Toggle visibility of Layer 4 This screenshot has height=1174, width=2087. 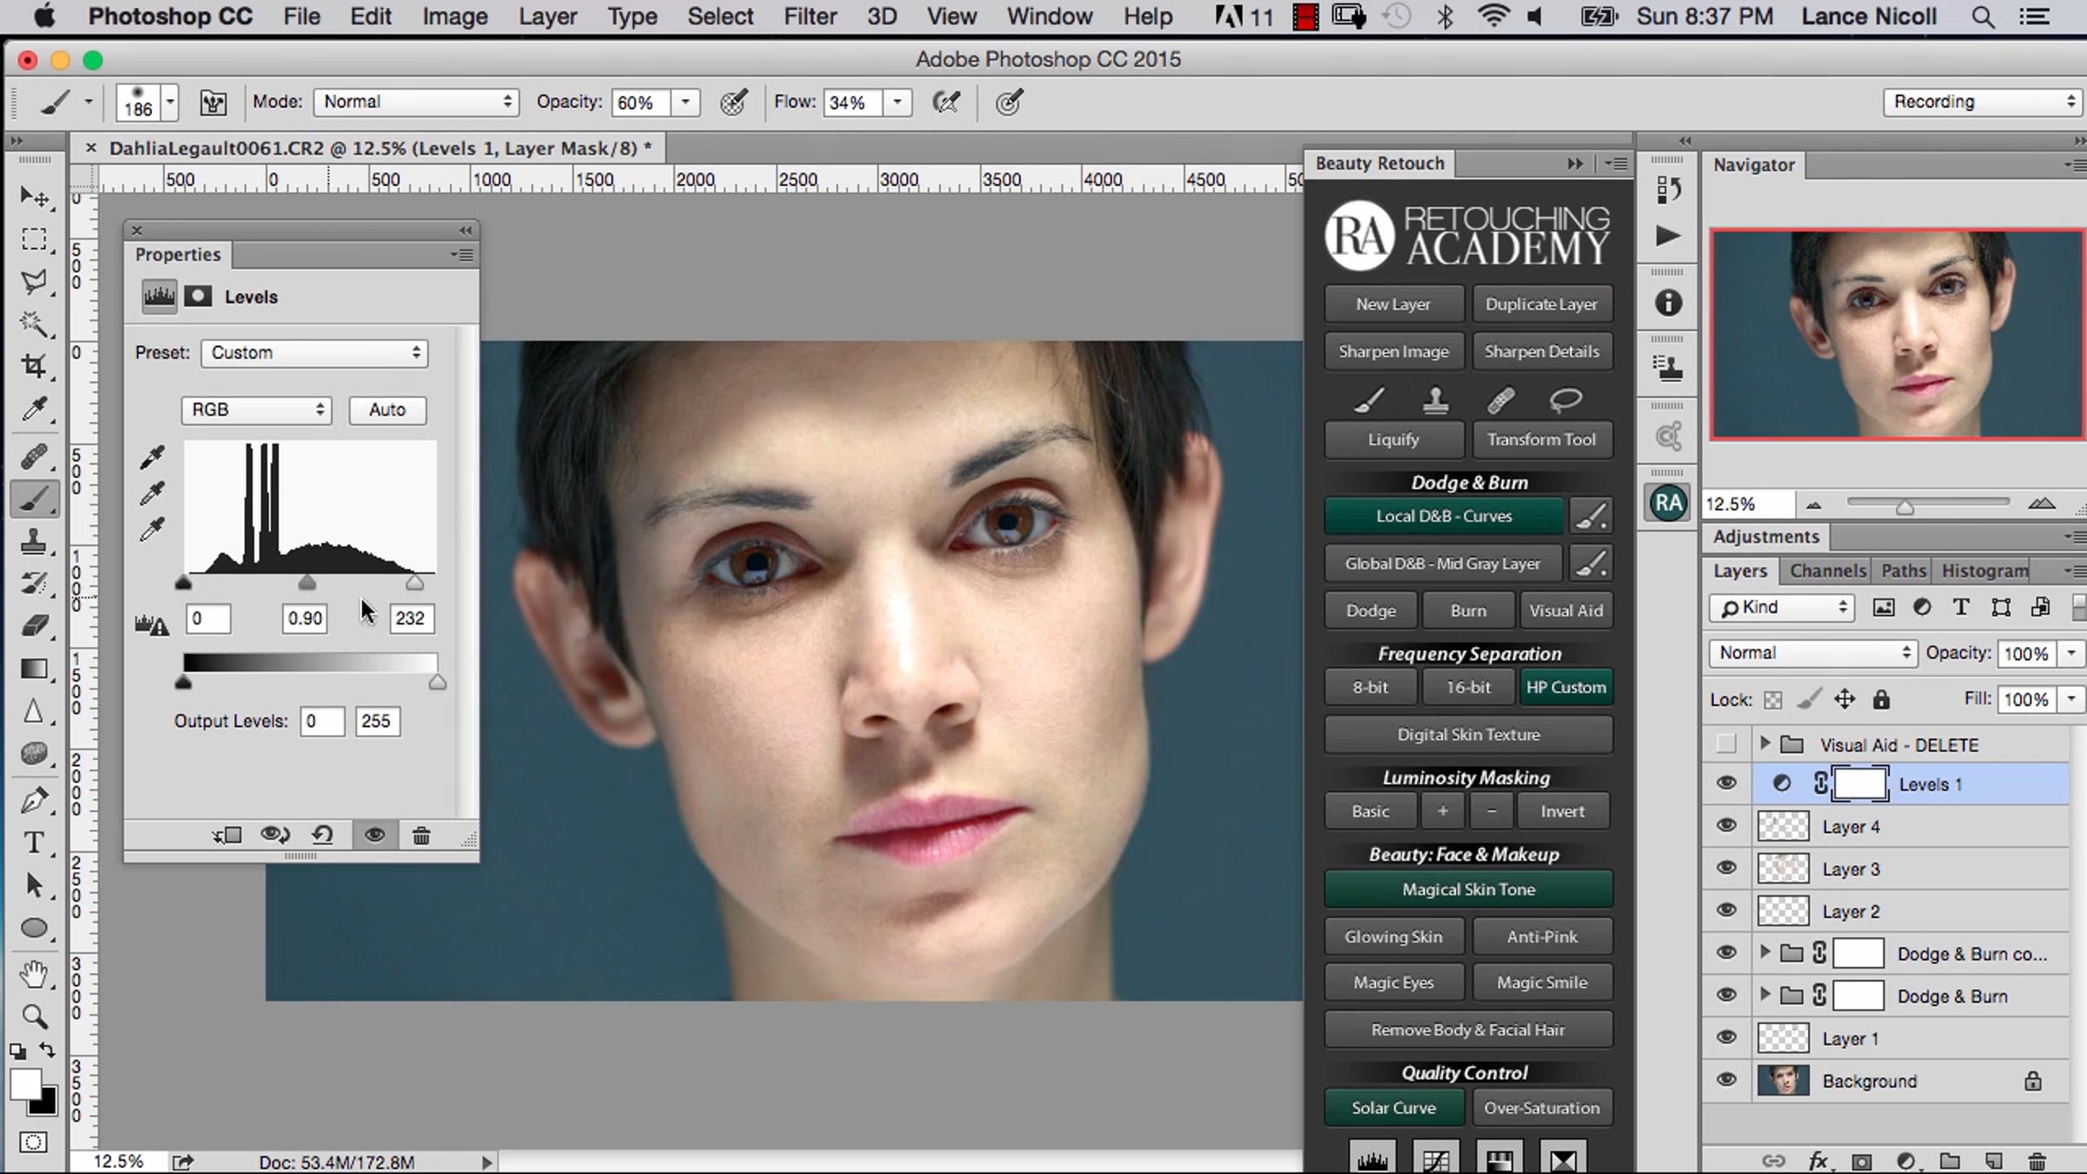coord(1726,825)
